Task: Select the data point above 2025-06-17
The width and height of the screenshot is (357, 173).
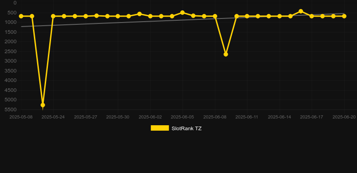Action: [x=312, y=16]
